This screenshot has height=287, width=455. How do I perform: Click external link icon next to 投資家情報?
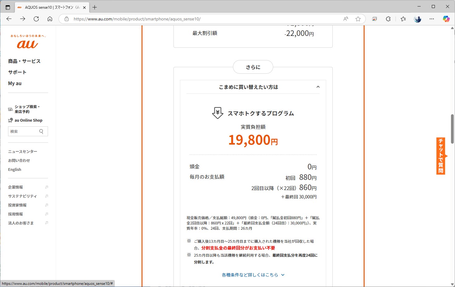pos(46,205)
